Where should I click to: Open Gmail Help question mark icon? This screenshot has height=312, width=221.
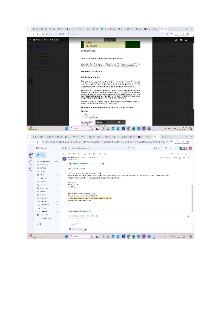coord(166,148)
